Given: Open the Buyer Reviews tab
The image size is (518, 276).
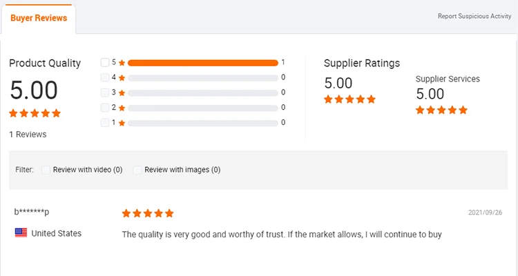Looking at the screenshot, I should tap(39, 18).
